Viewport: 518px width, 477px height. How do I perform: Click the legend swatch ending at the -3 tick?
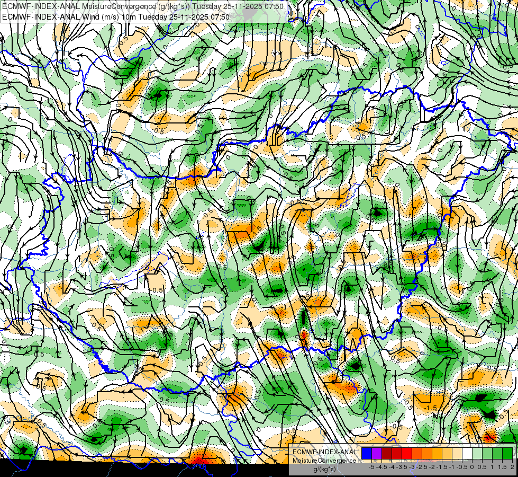click(407, 453)
